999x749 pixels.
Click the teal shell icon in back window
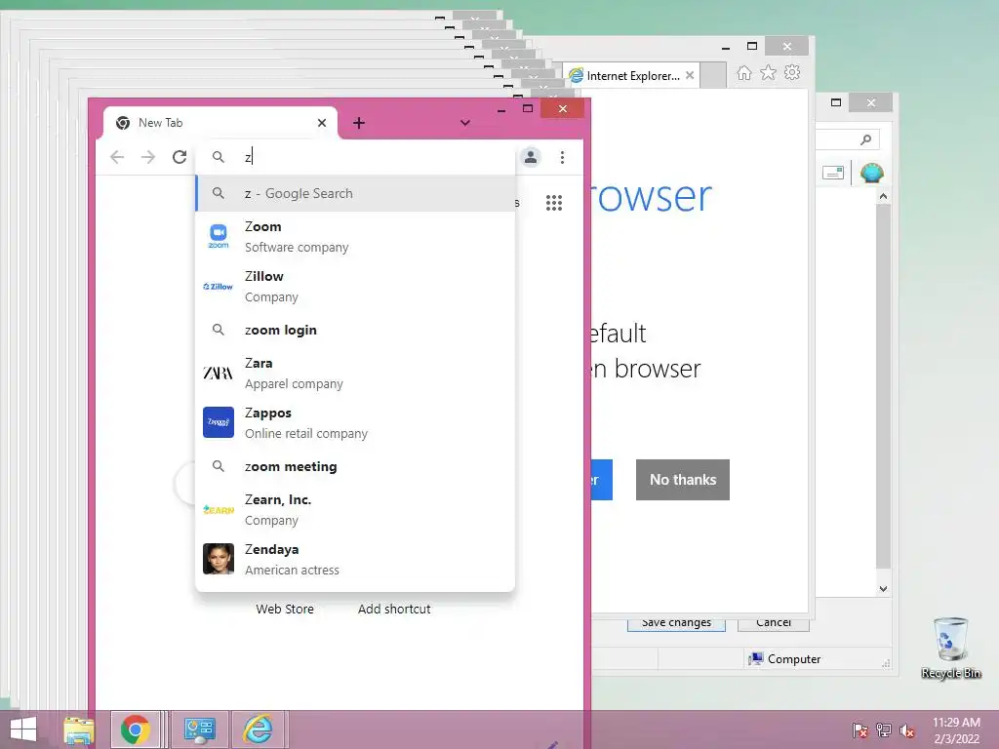(871, 173)
